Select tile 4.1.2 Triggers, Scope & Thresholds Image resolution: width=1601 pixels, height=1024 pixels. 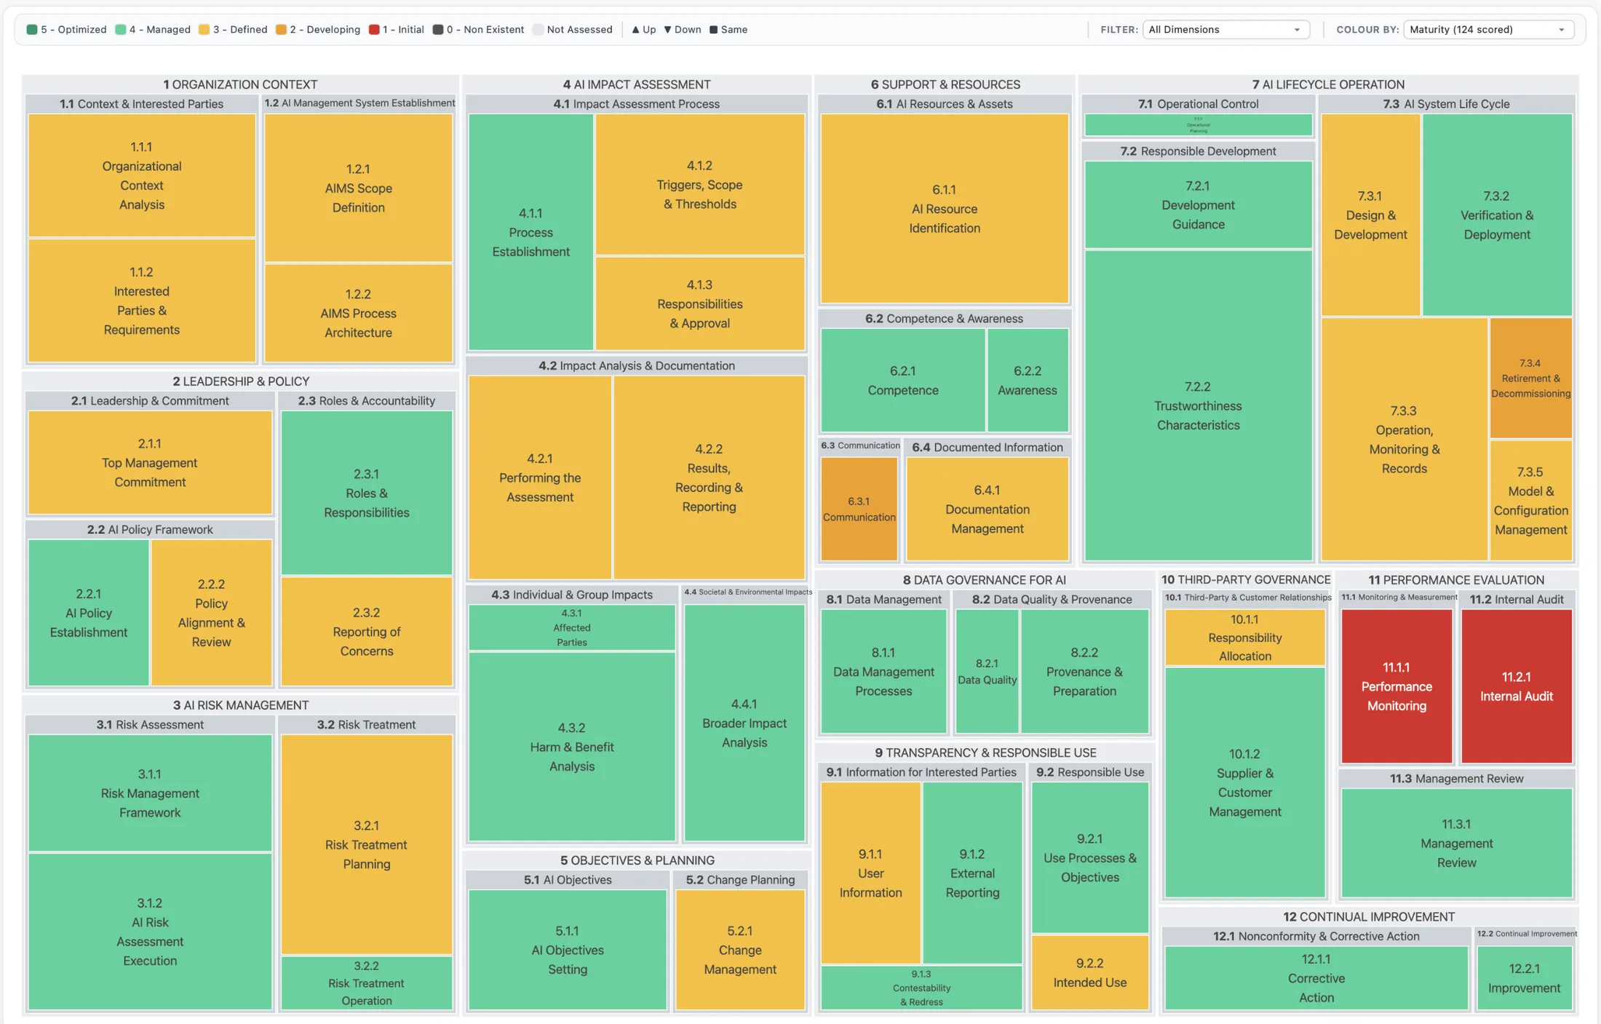click(x=699, y=184)
